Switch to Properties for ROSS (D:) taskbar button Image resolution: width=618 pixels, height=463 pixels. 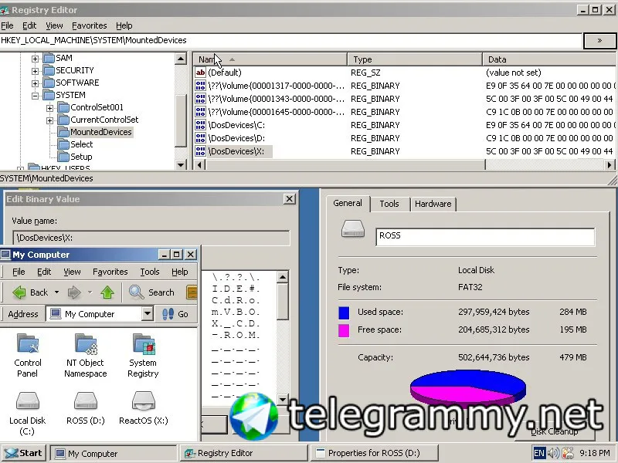coord(375,453)
